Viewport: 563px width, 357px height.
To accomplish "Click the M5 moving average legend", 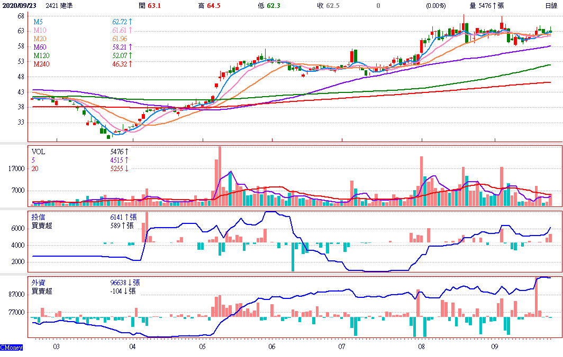I will [x=38, y=22].
